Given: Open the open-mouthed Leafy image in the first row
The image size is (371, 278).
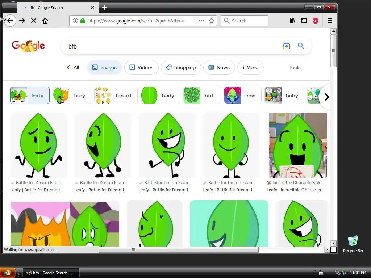Looking at the screenshot, I should pos(103,145).
